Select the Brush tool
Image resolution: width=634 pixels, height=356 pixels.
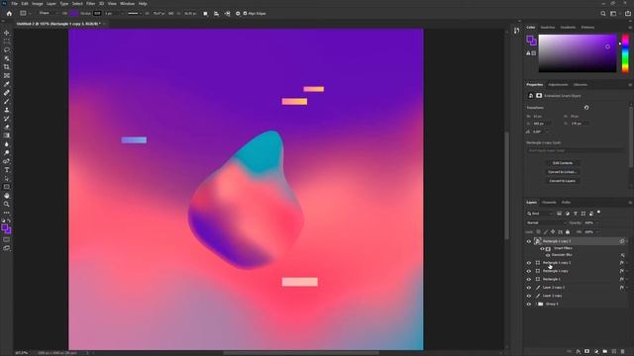pos(7,101)
